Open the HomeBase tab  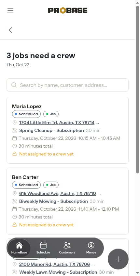tap(19, 248)
